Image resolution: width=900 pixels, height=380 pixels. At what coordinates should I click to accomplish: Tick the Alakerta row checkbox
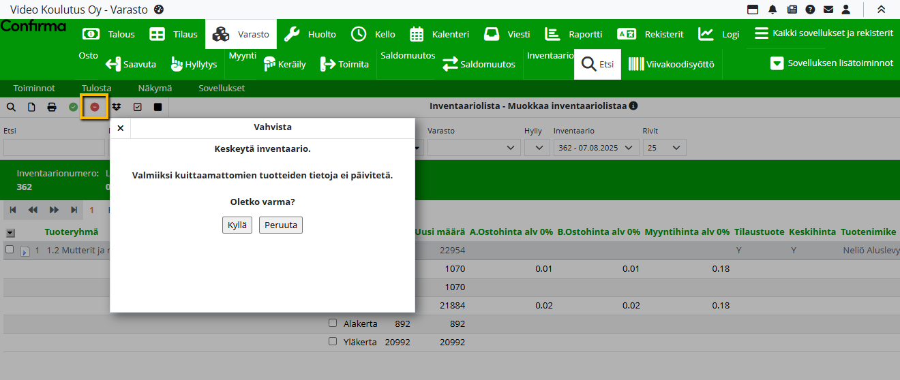click(x=333, y=323)
